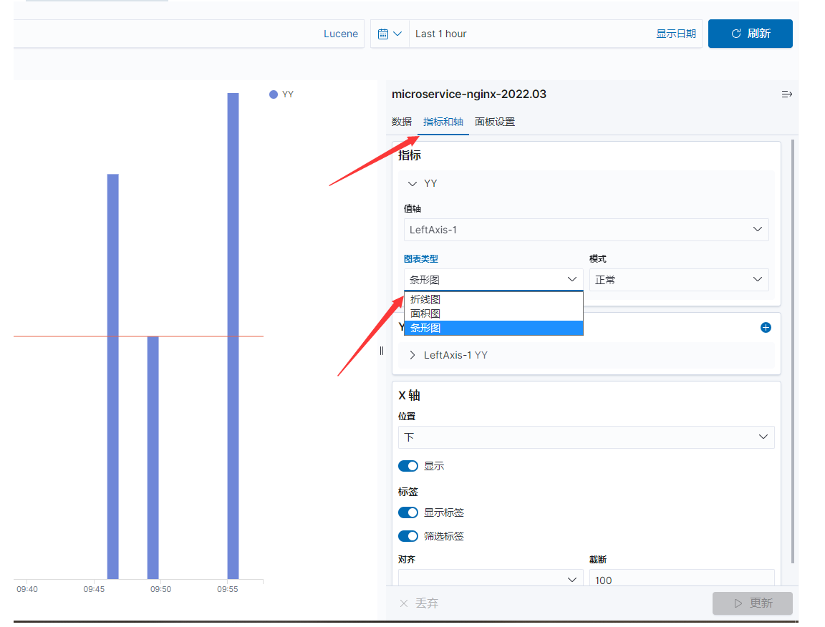The height and width of the screenshot is (627, 825).
Task: Click the 截断 input field with 100
Action: click(681, 580)
